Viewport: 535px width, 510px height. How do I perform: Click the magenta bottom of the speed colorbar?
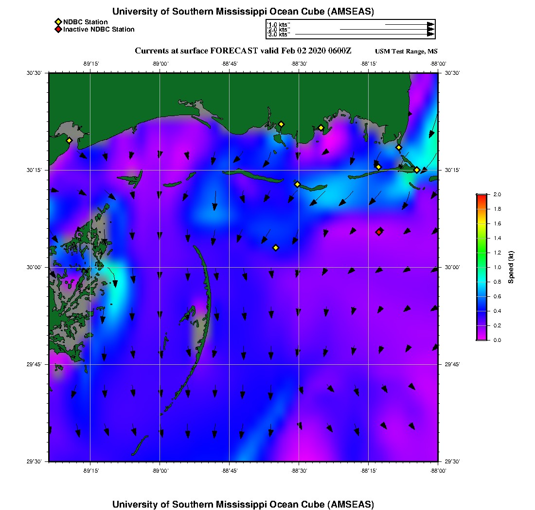pyautogui.click(x=481, y=338)
